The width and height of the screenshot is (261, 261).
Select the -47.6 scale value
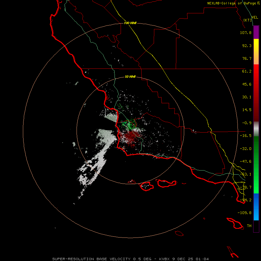(246, 162)
